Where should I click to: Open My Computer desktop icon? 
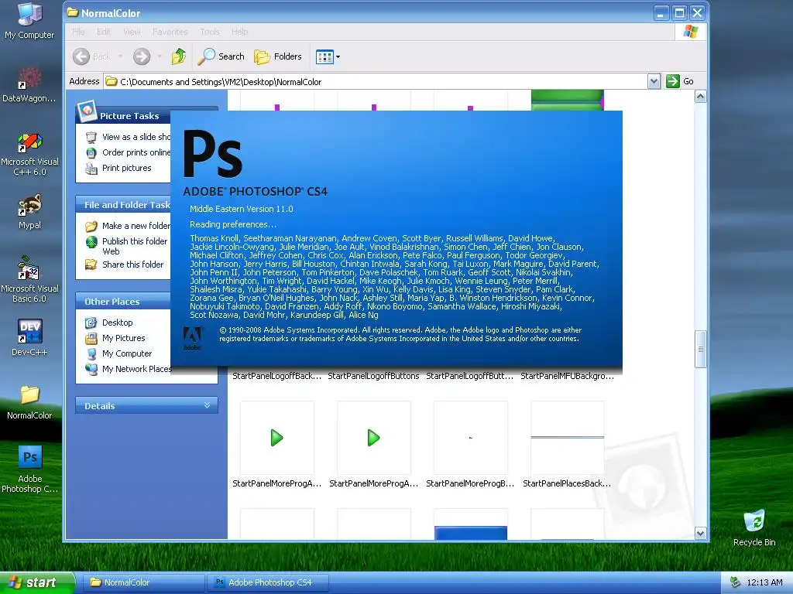(x=29, y=20)
